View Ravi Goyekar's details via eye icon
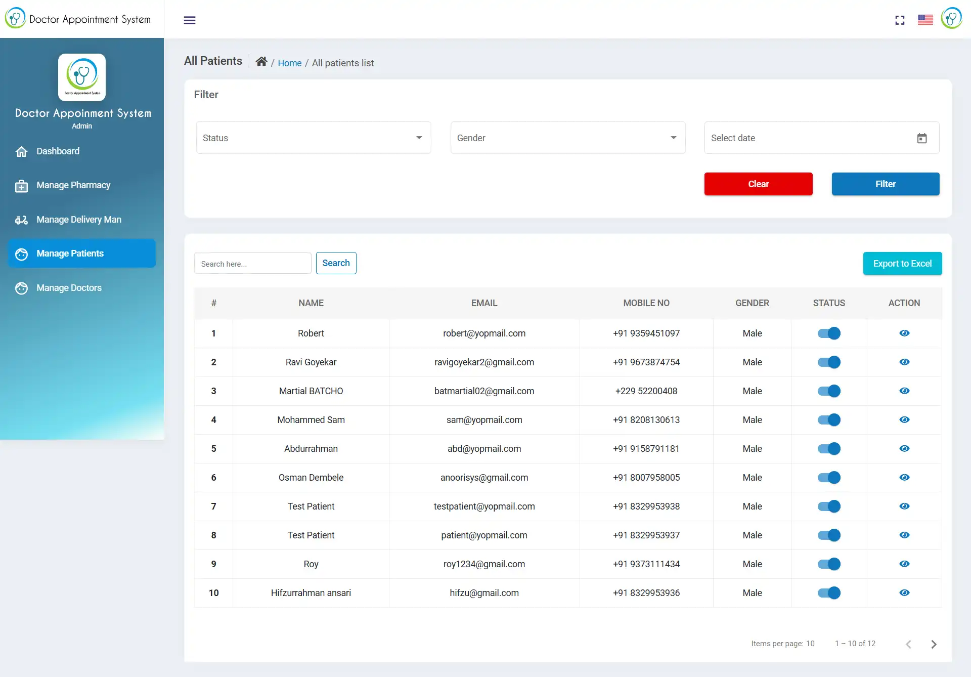Viewport: 971px width, 677px height. click(905, 362)
